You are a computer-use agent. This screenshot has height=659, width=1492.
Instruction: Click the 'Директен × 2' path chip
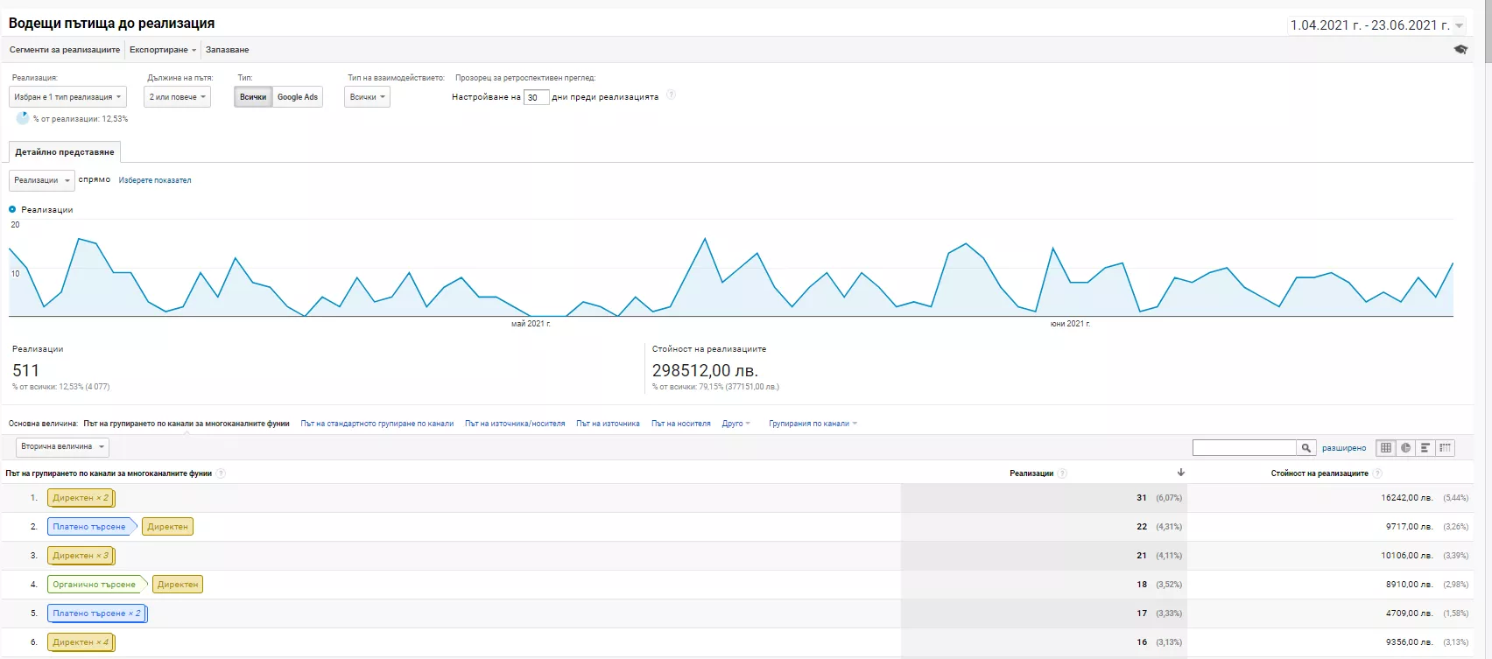(81, 498)
